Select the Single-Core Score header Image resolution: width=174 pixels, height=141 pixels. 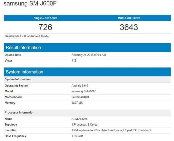[45, 18]
